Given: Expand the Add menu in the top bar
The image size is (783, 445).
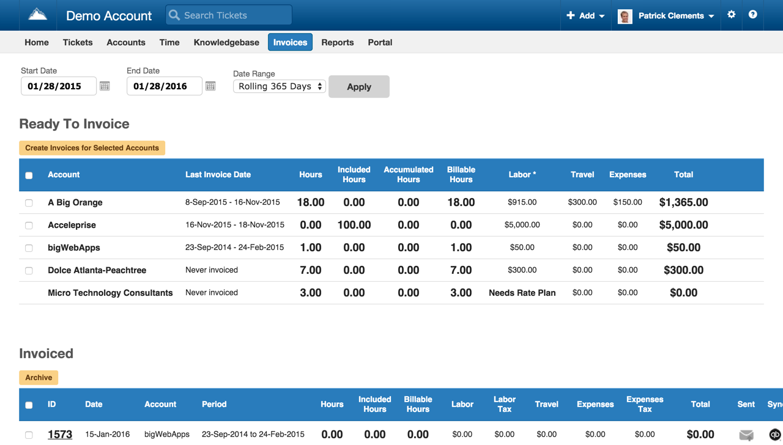Looking at the screenshot, I should (x=585, y=15).
